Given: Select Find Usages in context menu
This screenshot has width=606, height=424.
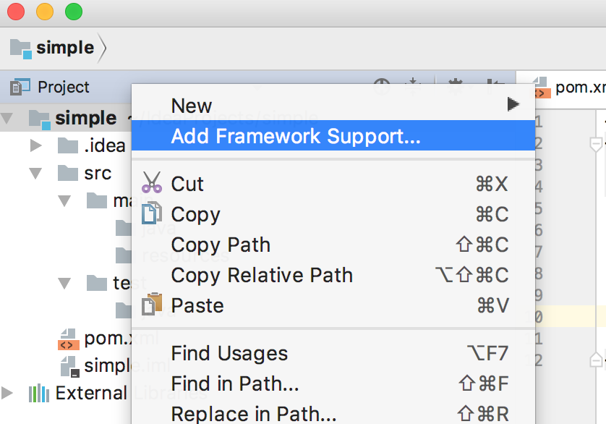Looking at the screenshot, I should 229,353.
